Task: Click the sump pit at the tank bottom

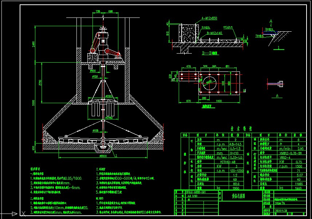Action: click(104, 148)
